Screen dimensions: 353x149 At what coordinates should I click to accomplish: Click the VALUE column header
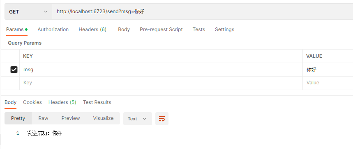(x=314, y=56)
